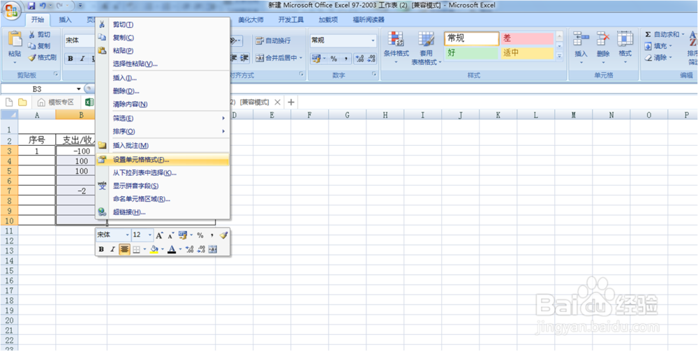The width and height of the screenshot is (698, 351).
Task: Save the workbook from quick access toolbar
Action: coord(31,6)
